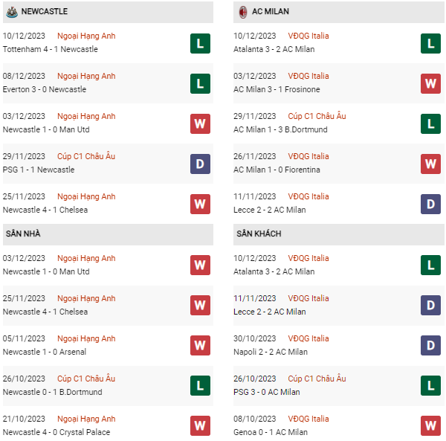
Task: Click the W badge for Newcastle 1-0 Arsenal
Action: click(x=200, y=346)
